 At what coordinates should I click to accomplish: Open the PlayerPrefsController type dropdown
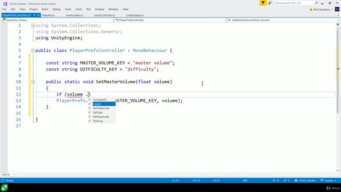(x=225, y=20)
